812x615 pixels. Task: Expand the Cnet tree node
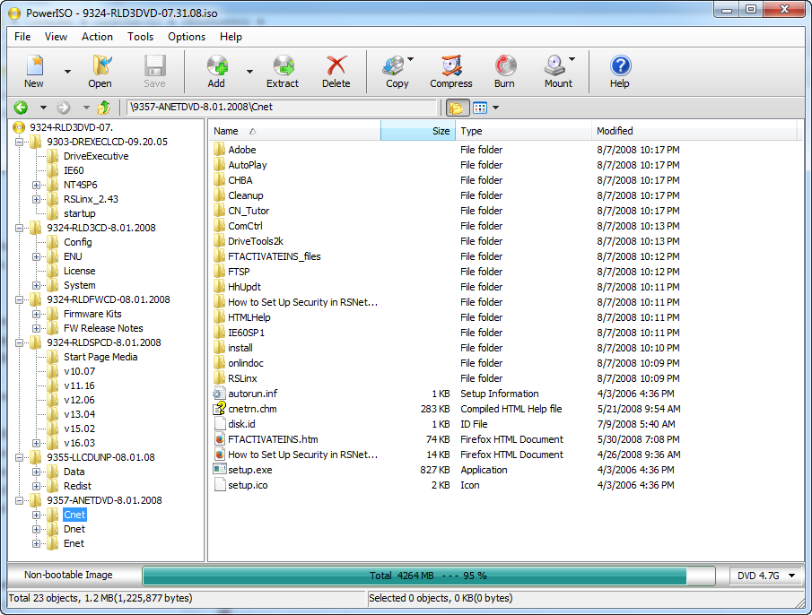pyautogui.click(x=36, y=515)
